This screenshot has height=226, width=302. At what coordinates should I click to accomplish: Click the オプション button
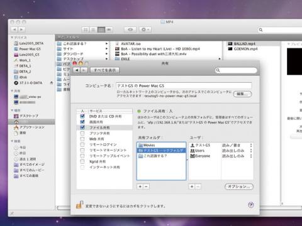click(239, 186)
